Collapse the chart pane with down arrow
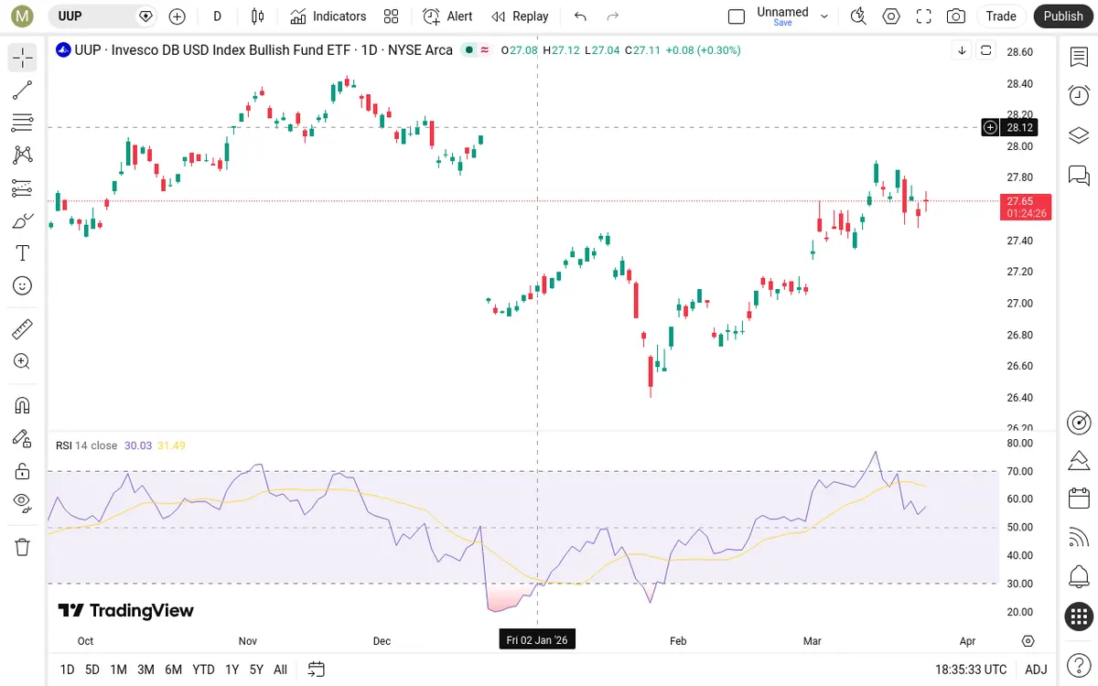This screenshot has width=1098, height=686. pos(962,50)
